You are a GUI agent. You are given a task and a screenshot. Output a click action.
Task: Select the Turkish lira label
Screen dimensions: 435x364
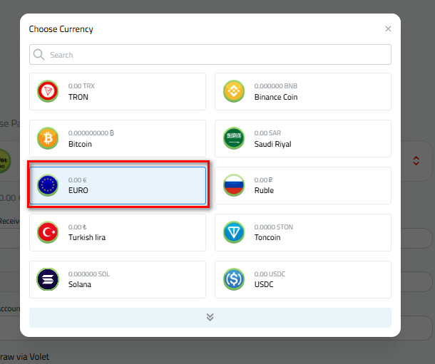coord(87,237)
